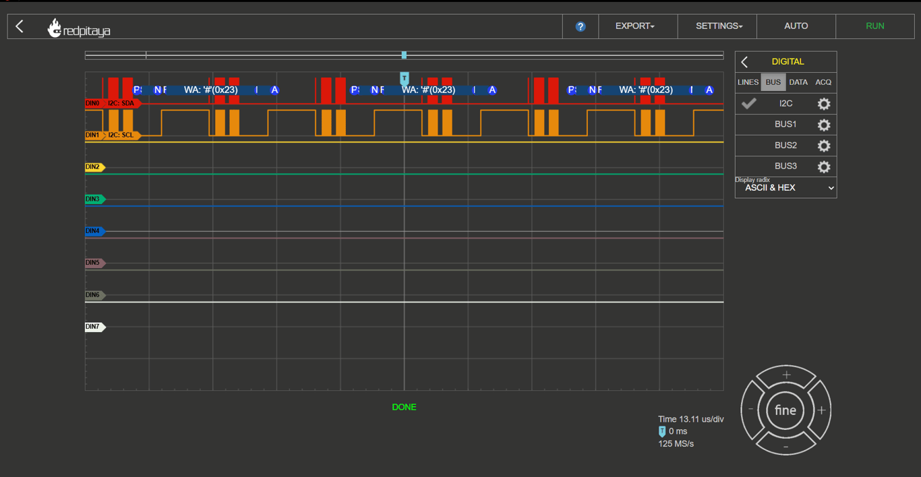921x477 pixels.
Task: Select the DIN3 channel marker
Action: point(95,199)
